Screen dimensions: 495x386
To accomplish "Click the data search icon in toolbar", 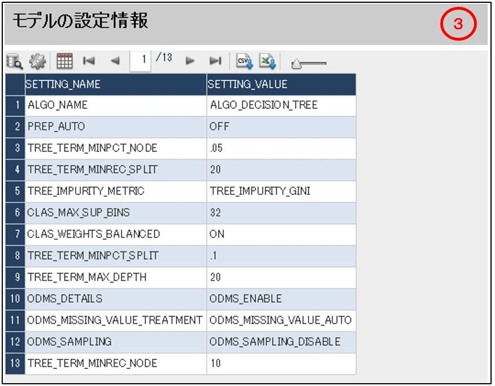I will coord(14,61).
